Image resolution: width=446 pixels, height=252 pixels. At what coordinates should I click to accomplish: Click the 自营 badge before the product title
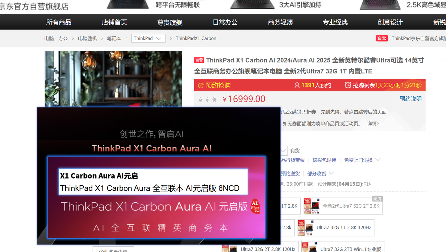(x=199, y=60)
